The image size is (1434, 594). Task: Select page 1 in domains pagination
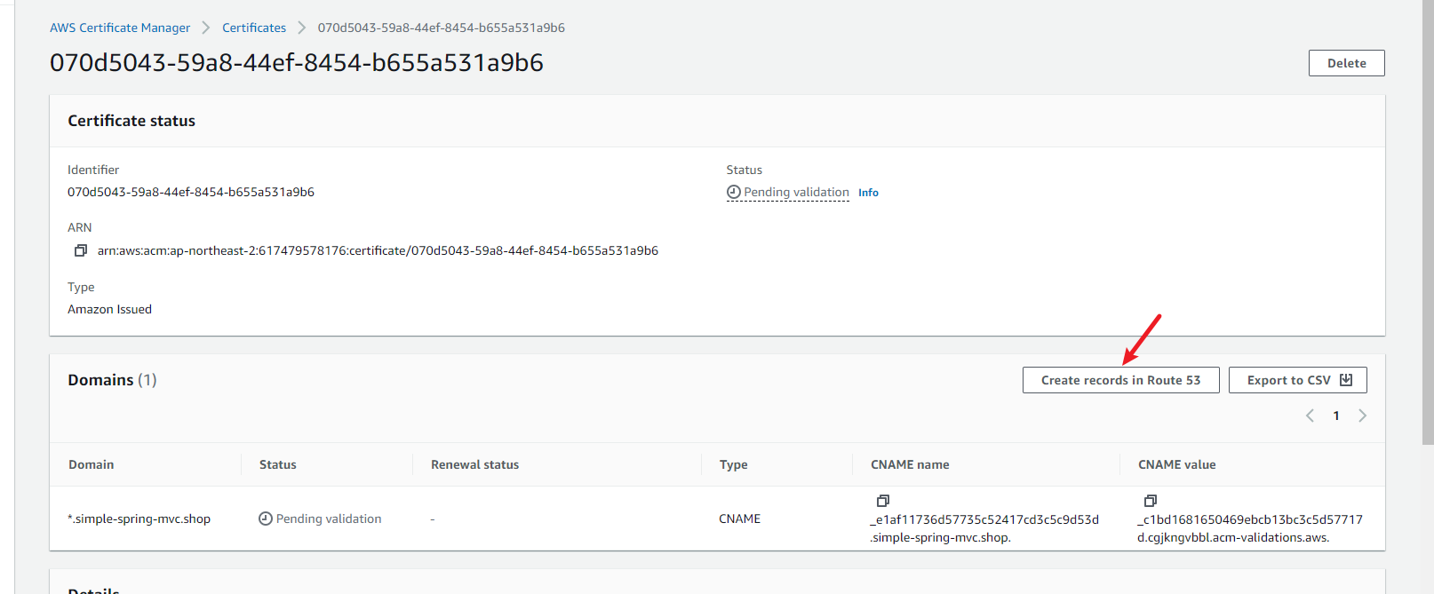pos(1336,416)
